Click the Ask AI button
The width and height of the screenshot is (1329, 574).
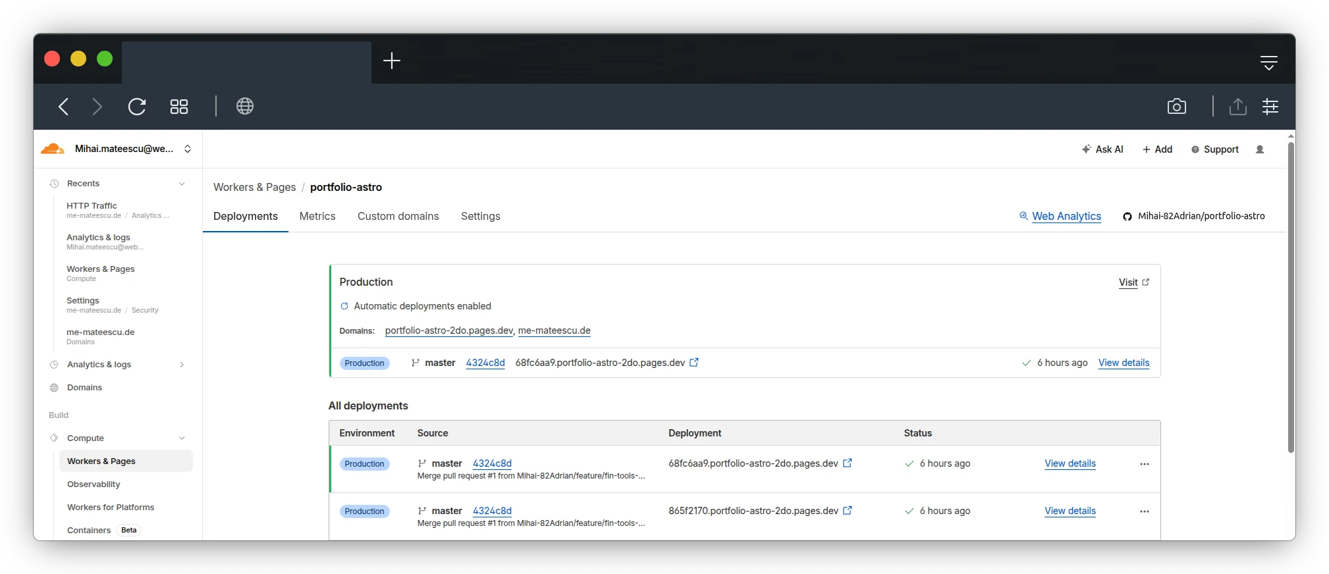click(1102, 149)
